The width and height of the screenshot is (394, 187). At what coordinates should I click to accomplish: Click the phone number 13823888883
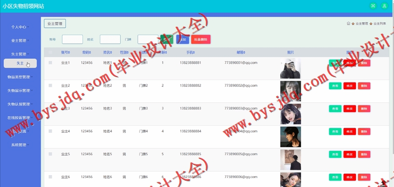[191, 109]
